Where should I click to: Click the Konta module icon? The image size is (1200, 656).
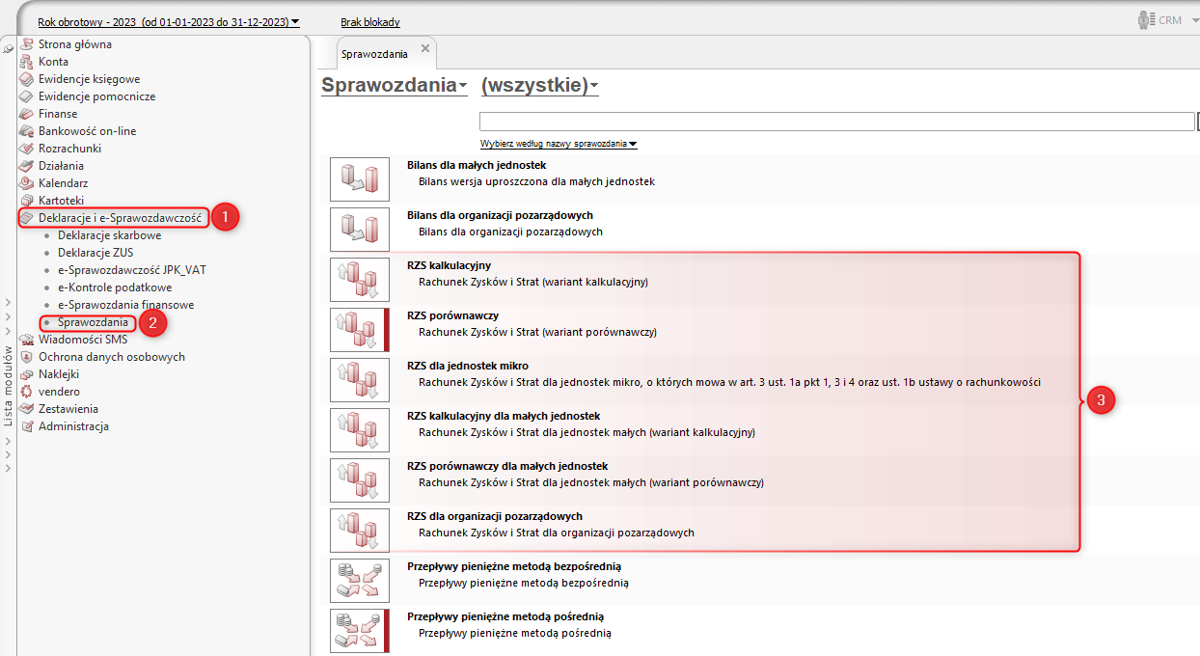click(x=27, y=62)
